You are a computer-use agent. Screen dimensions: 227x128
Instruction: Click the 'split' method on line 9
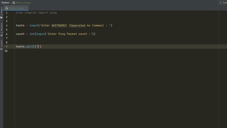tap(30, 47)
